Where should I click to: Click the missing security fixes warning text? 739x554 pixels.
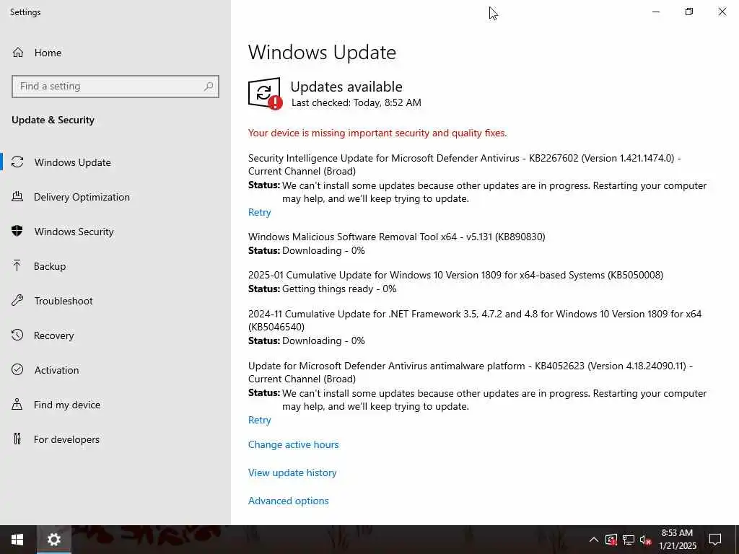click(x=377, y=133)
